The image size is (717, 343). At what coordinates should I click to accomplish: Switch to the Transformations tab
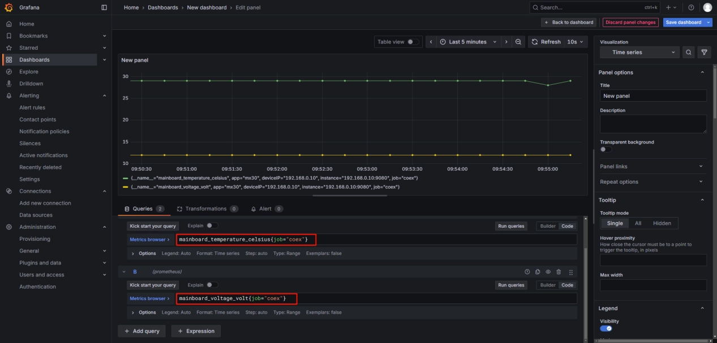207,209
